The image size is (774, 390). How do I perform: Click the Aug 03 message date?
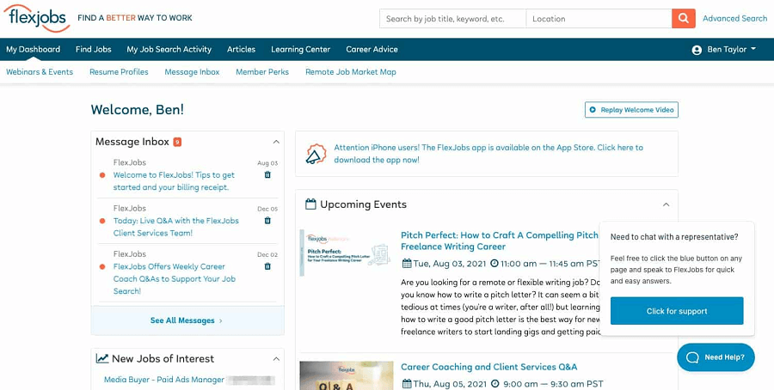(267, 163)
